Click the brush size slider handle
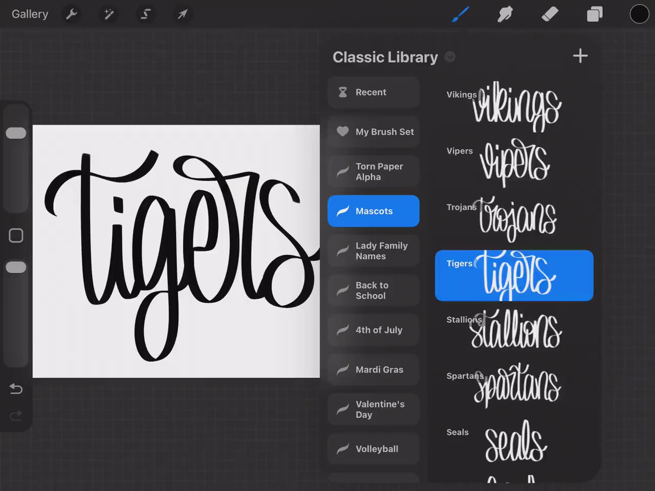Screen dimensions: 655x491 tap(16, 133)
